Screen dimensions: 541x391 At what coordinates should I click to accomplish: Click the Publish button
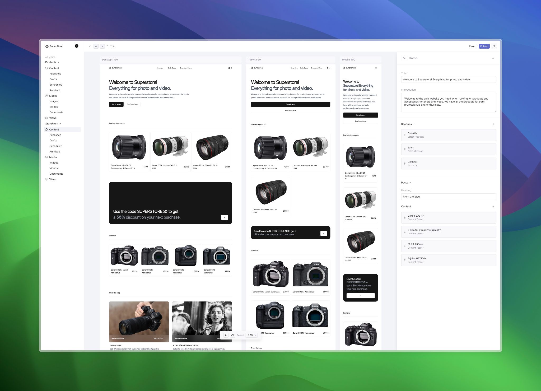[x=484, y=46]
